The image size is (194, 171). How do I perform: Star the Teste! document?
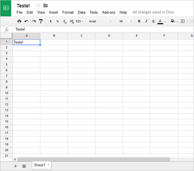[x=38, y=5]
